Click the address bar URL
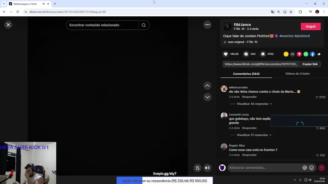Viewport: 328px width, 184px height. 67,12
